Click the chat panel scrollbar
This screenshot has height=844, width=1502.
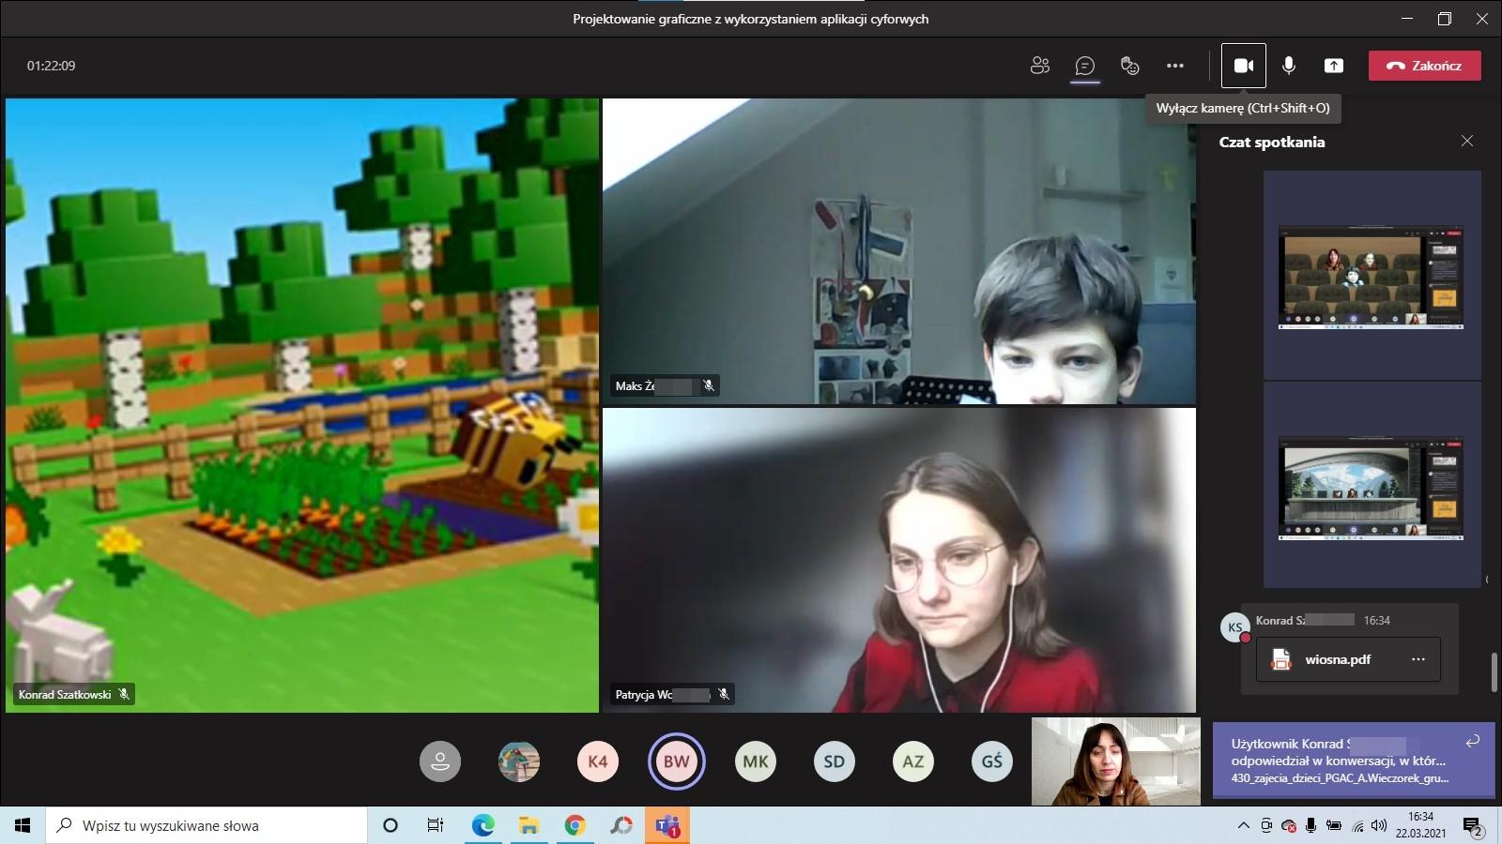(x=1494, y=672)
